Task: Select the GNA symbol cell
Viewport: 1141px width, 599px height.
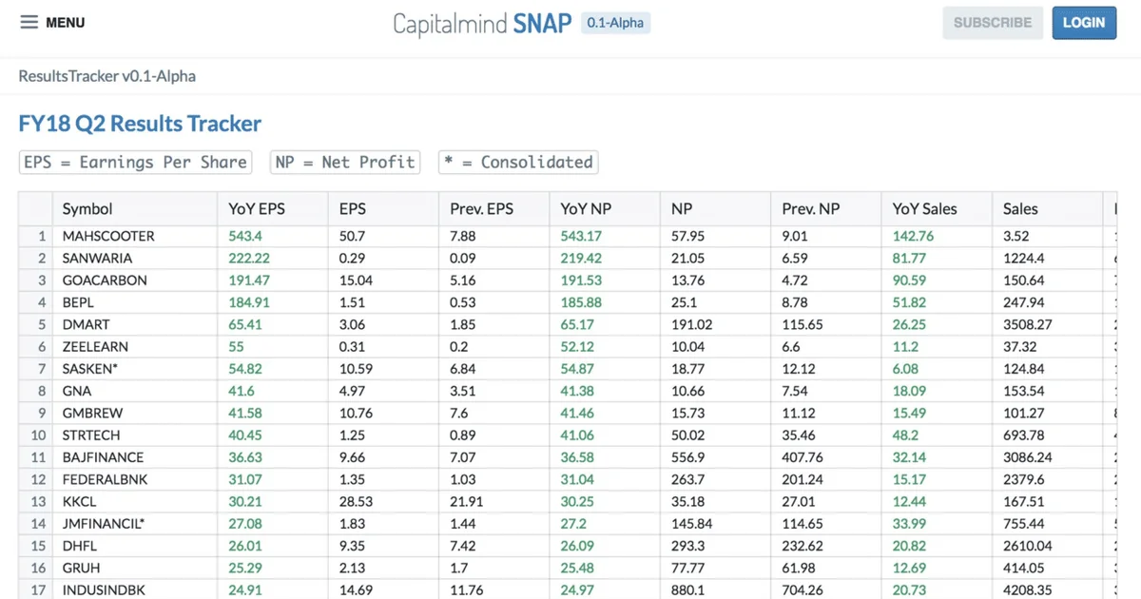Action: [x=136, y=391]
